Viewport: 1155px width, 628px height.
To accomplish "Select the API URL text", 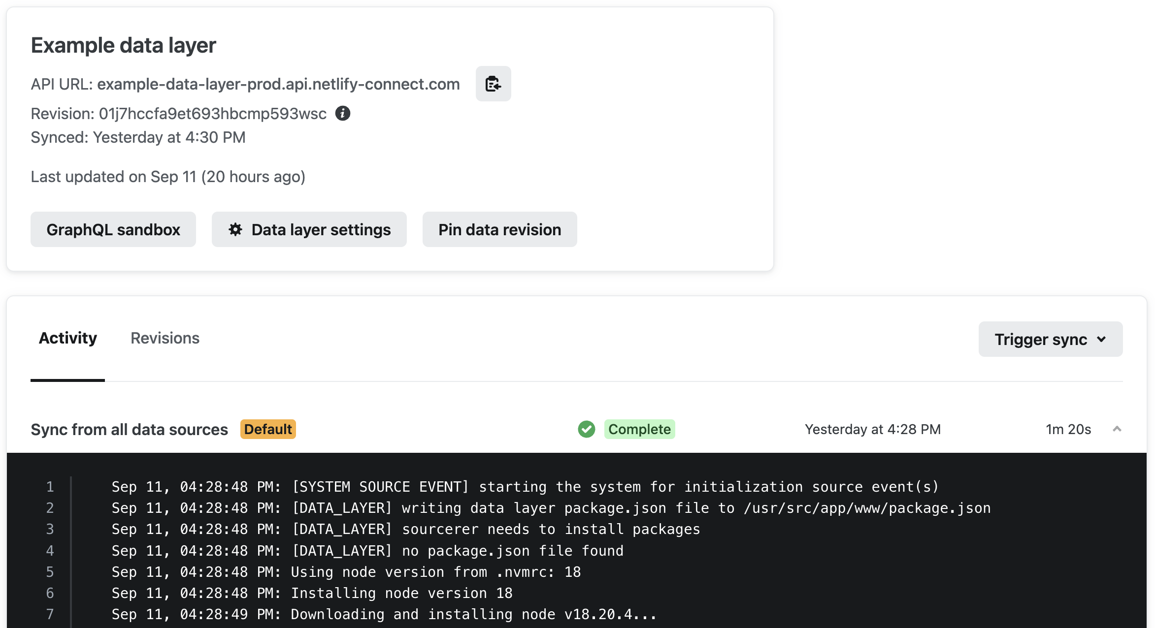I will click(278, 84).
